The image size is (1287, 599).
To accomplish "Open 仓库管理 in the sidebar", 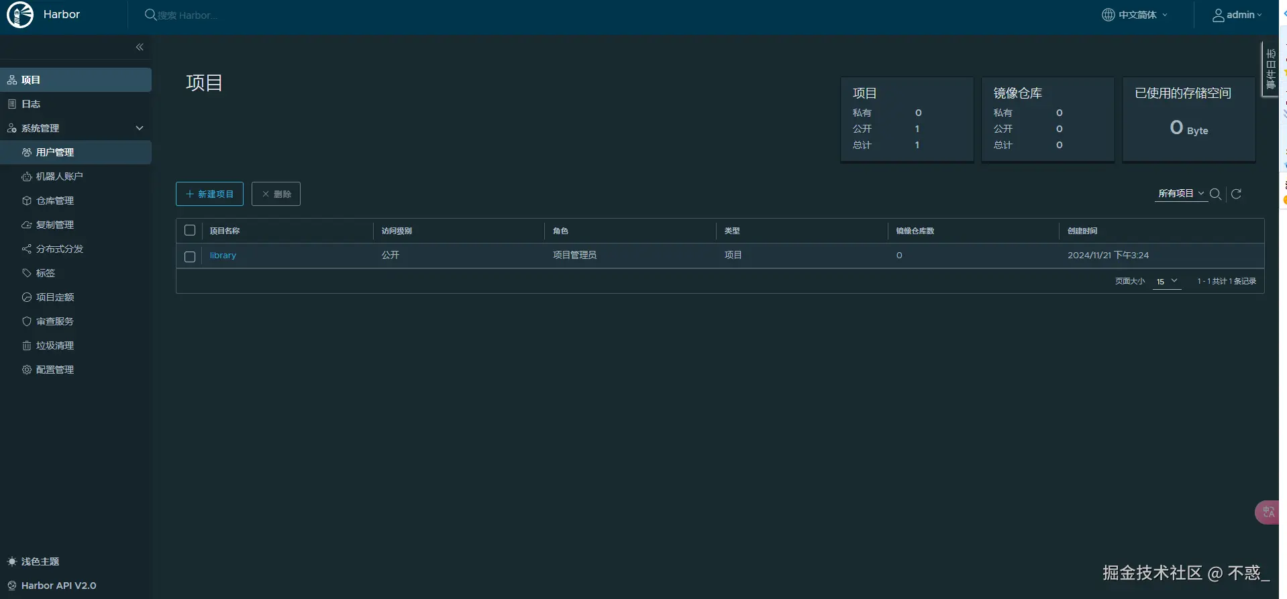I will (x=76, y=201).
